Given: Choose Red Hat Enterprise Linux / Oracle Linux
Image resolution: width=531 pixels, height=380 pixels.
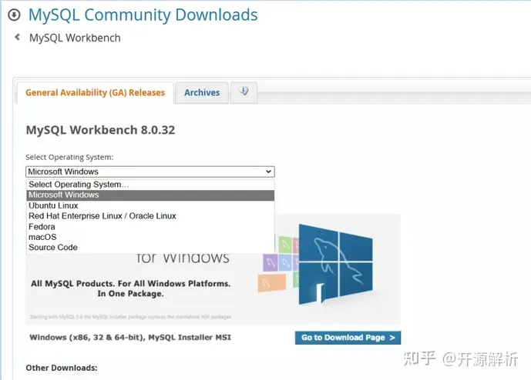Looking at the screenshot, I should click(150, 216).
